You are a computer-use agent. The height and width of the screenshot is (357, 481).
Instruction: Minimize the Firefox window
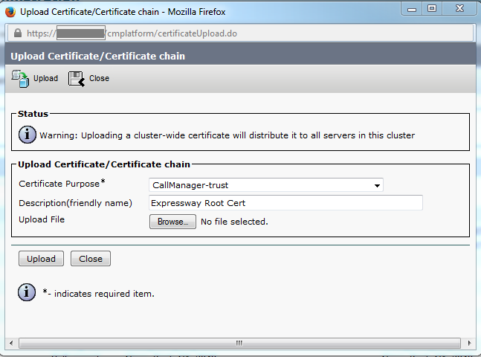tap(412, 9)
